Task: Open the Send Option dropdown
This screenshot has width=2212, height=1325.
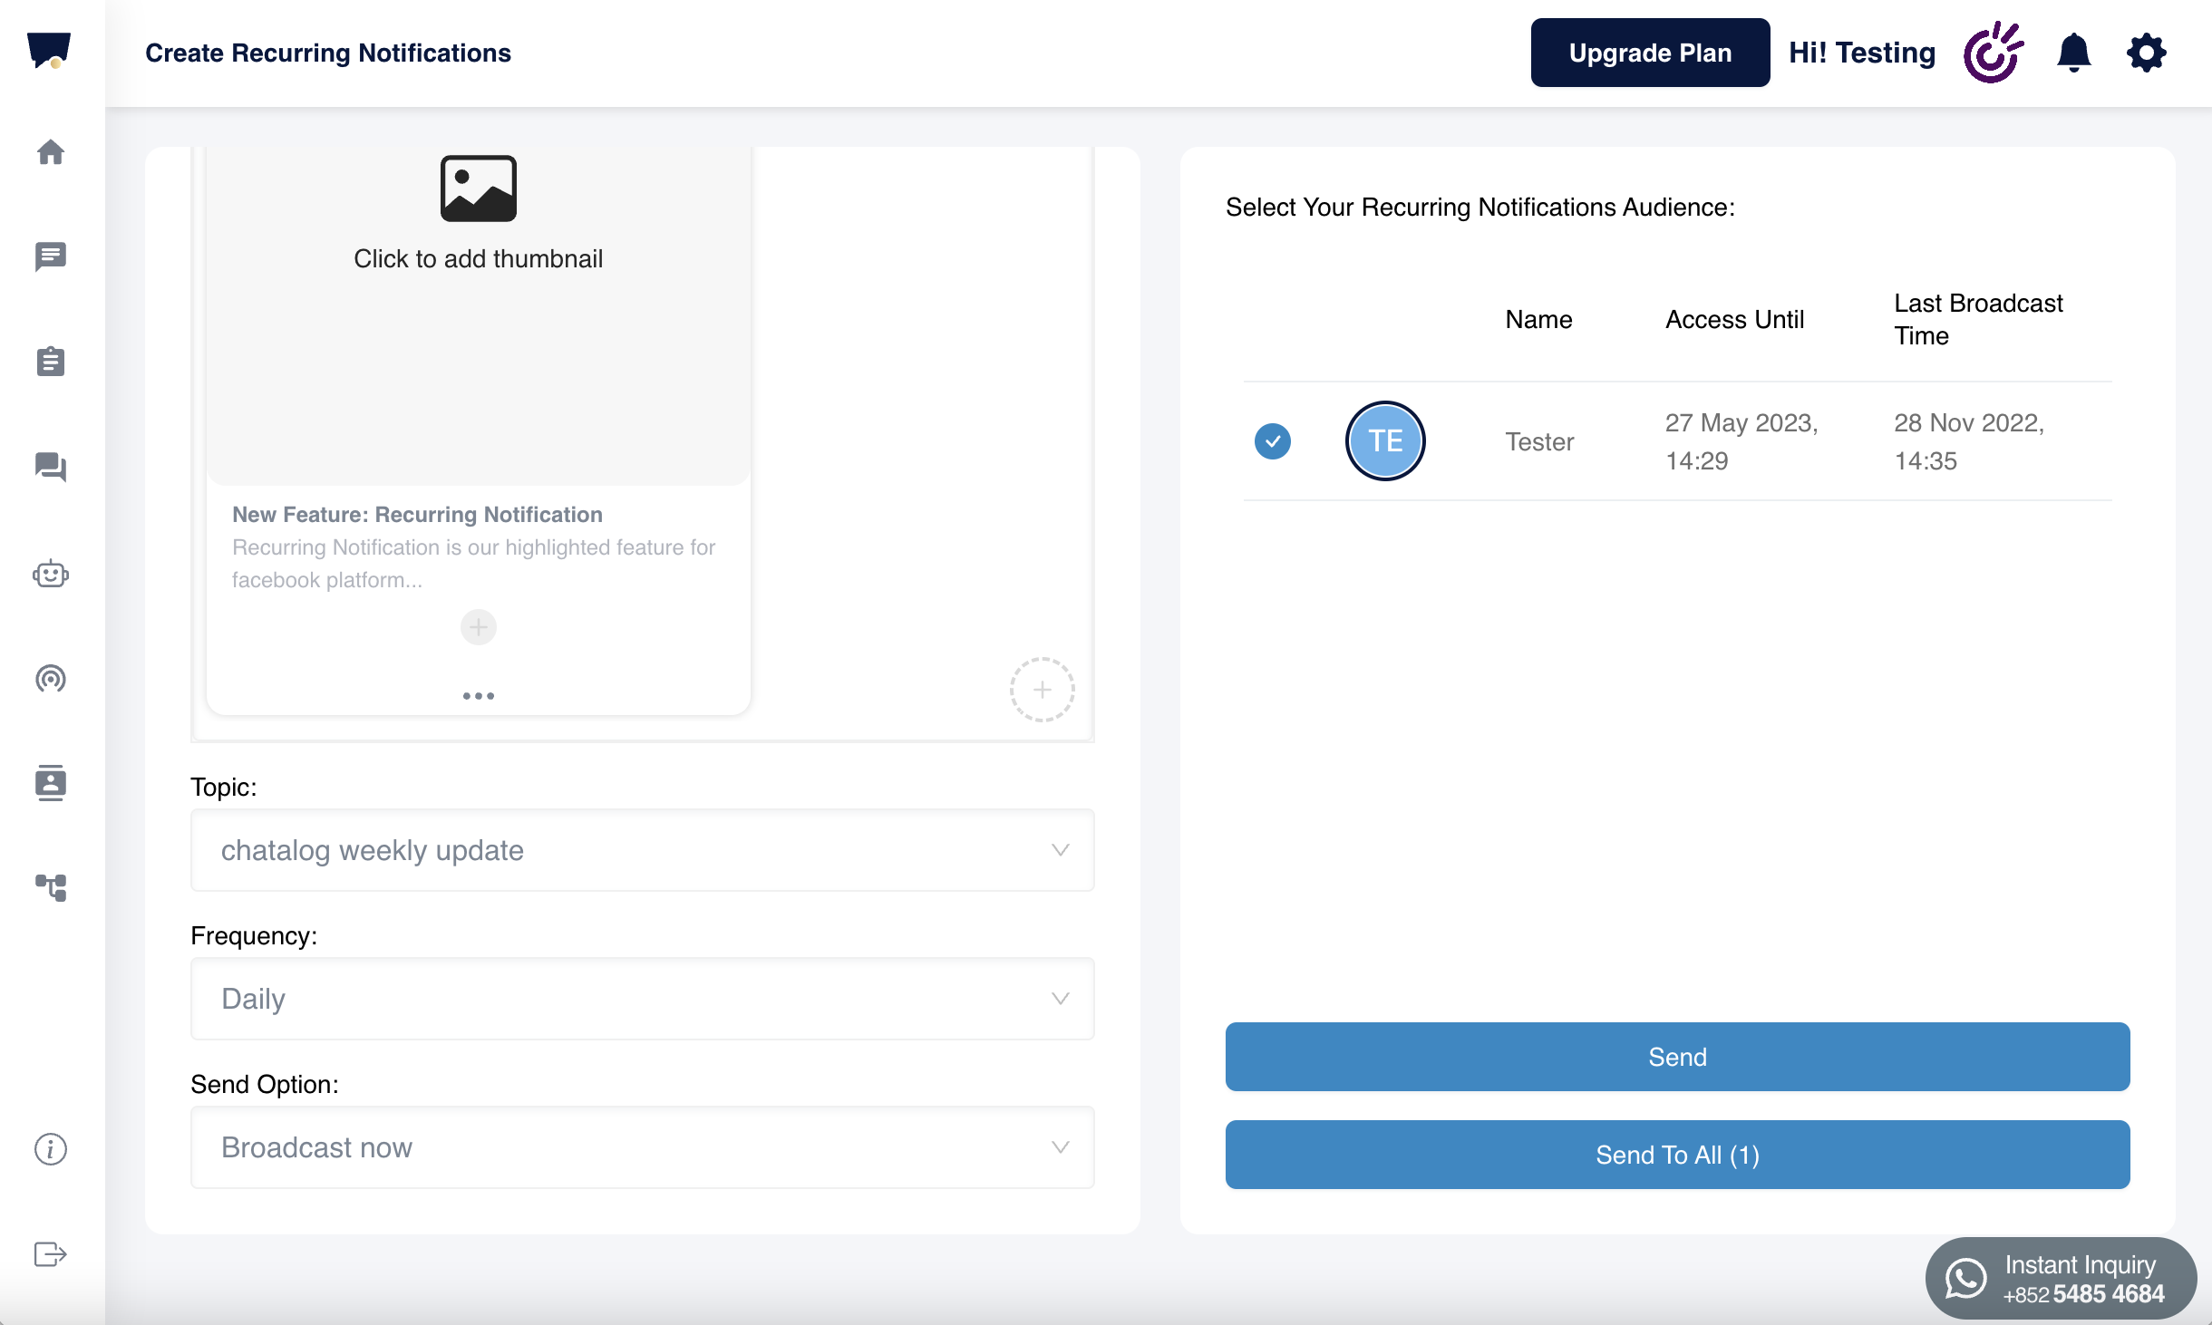Action: click(x=642, y=1147)
